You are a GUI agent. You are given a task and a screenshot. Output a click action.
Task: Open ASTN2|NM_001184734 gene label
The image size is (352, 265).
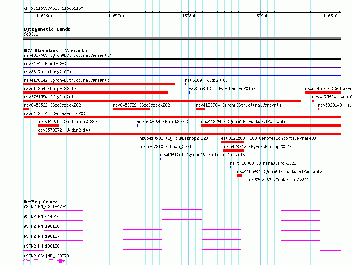(x=45, y=207)
